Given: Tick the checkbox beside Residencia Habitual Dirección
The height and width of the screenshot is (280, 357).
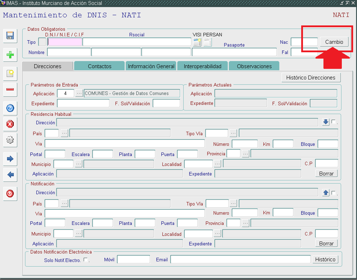Looking at the screenshot, I should pos(333,122).
